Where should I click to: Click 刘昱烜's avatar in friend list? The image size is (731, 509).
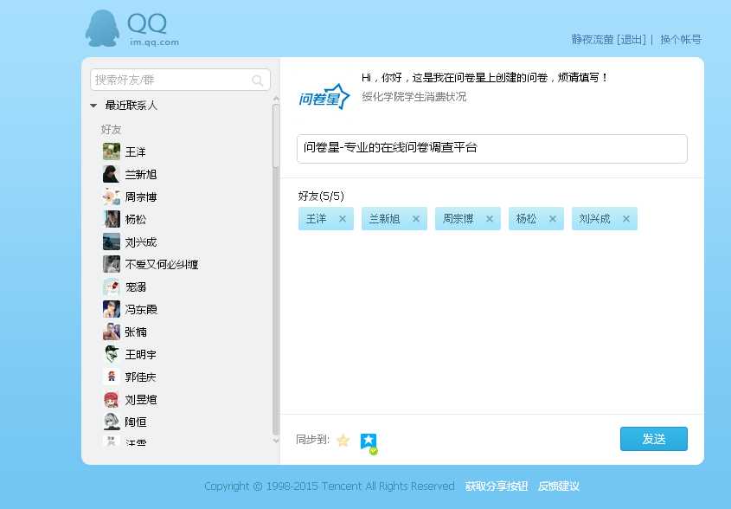pos(112,399)
